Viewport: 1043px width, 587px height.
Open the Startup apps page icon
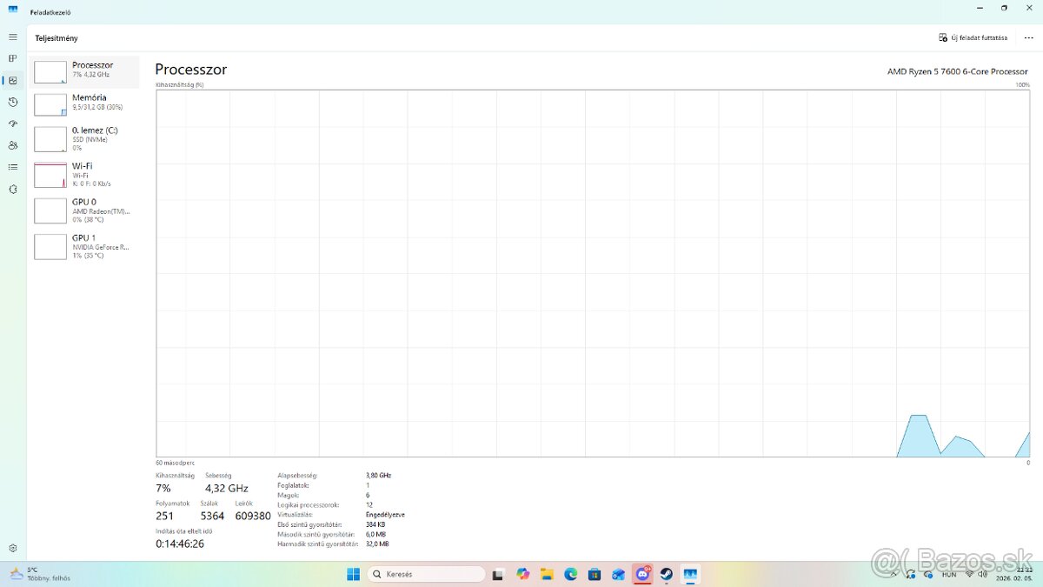12,124
